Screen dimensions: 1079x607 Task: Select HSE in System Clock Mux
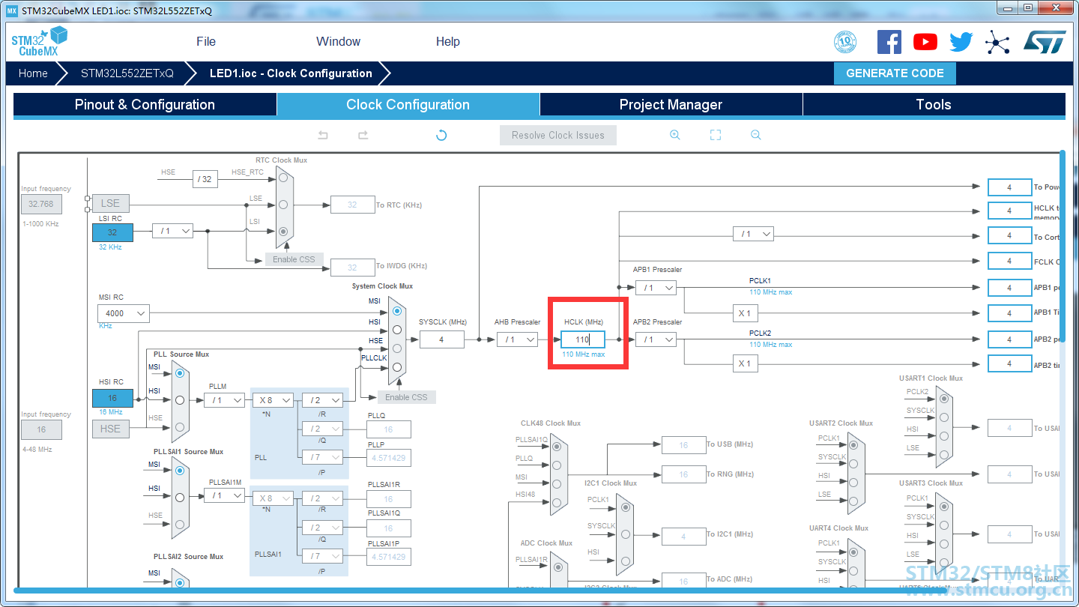click(x=397, y=348)
